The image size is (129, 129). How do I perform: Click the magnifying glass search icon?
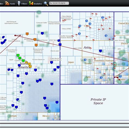click(46, 4)
